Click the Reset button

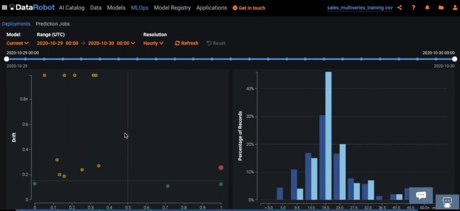[x=216, y=43]
